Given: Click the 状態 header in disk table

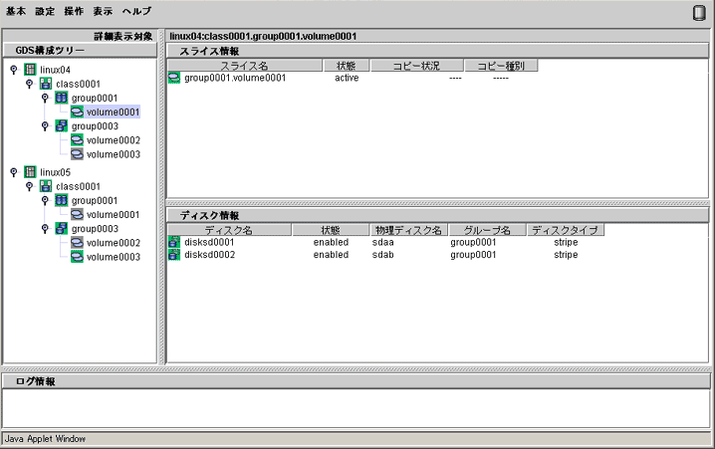Looking at the screenshot, I should pos(331,230).
